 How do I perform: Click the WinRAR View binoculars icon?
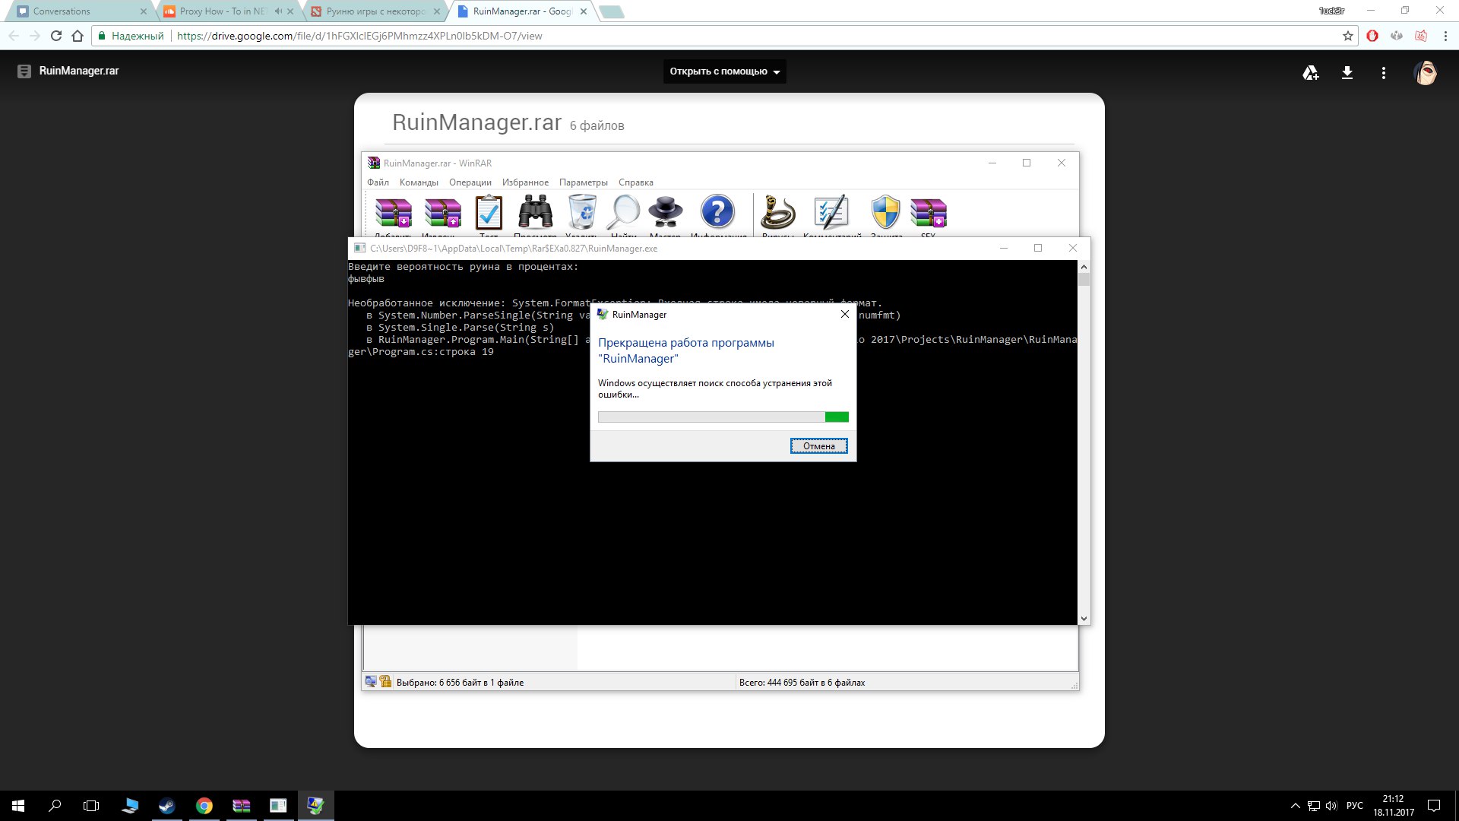pyautogui.click(x=535, y=212)
